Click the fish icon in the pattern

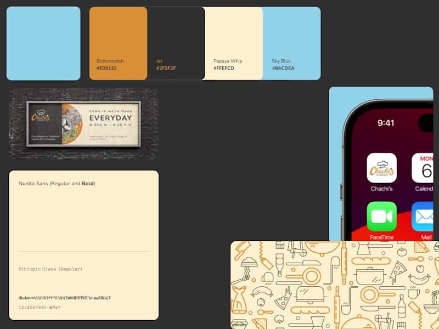coord(238,300)
